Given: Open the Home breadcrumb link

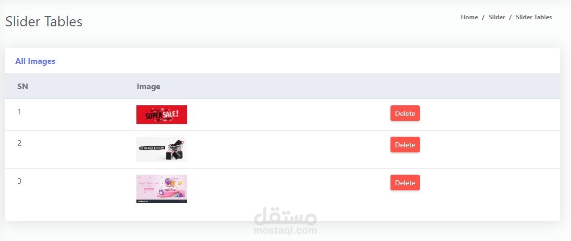Looking at the screenshot, I should [469, 17].
